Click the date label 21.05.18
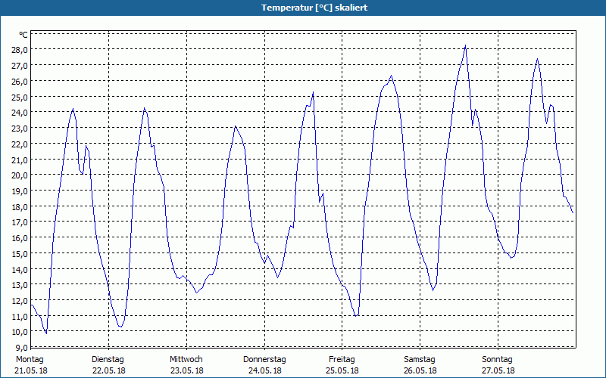Viewport: 606px width, 378px height. 31,370
